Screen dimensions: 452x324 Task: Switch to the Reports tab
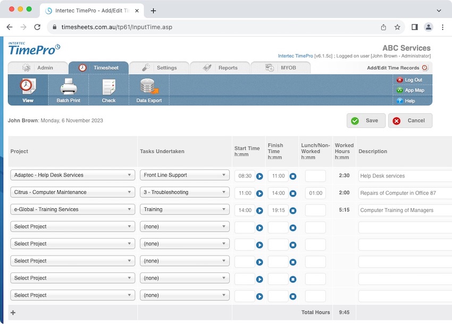pos(220,67)
